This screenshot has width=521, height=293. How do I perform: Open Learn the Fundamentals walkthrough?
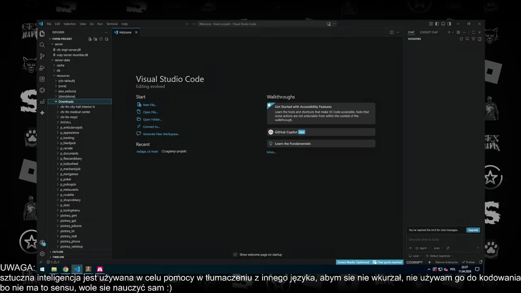click(321, 144)
